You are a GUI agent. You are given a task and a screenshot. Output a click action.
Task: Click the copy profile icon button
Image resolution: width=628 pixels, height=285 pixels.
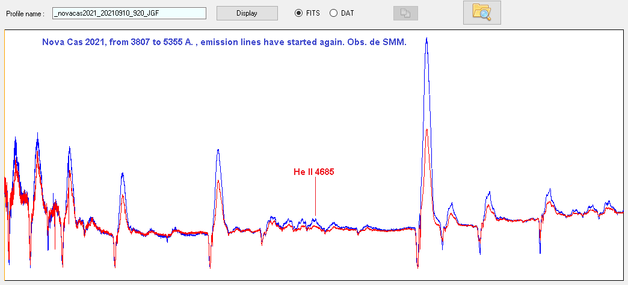[405, 13]
